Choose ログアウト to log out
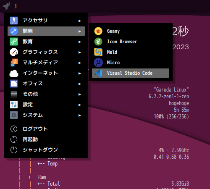The height and width of the screenshot is (189, 210). point(46,129)
